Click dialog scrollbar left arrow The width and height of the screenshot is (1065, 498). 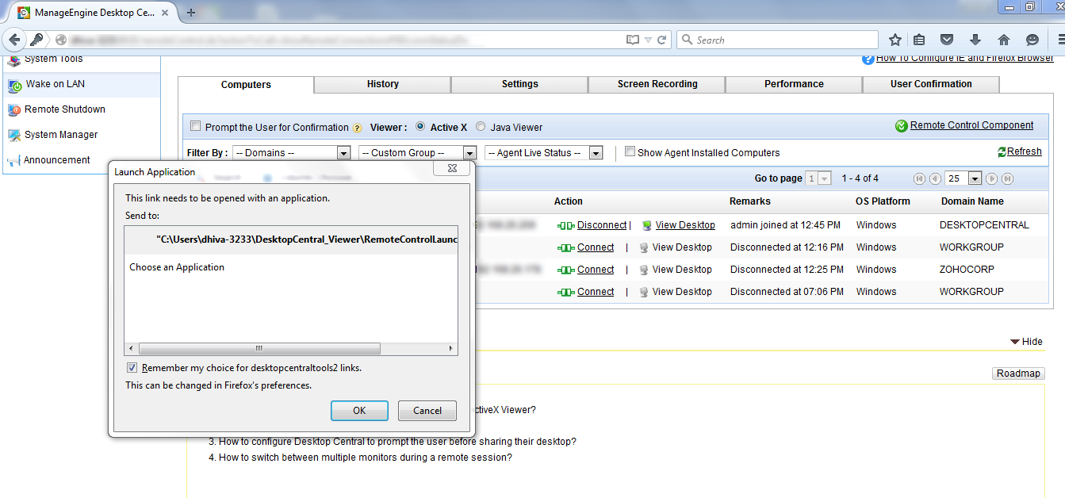coord(131,348)
